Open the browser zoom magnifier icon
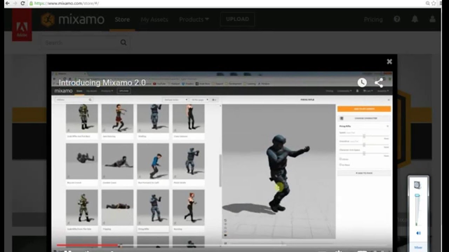The height and width of the screenshot is (252, 449). click(x=428, y=3)
